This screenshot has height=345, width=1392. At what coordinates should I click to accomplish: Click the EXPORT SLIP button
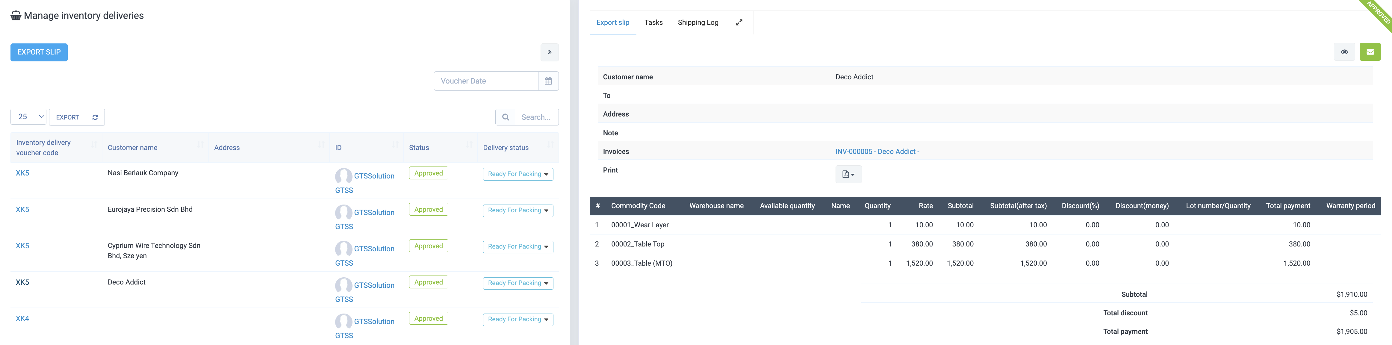pyautogui.click(x=39, y=52)
